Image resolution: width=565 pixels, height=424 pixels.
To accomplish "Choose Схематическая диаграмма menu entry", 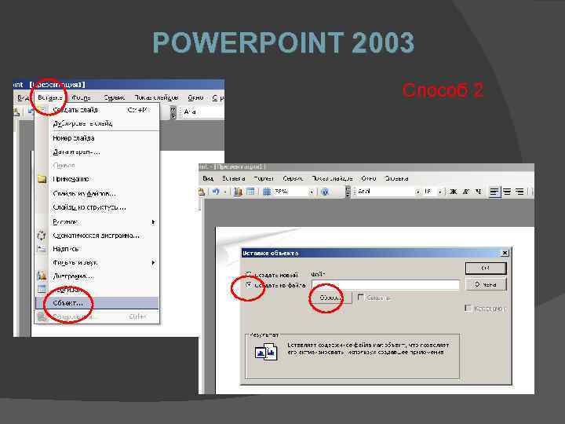I will click(97, 236).
